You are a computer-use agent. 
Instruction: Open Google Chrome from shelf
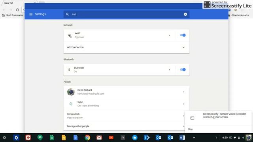[87, 138]
